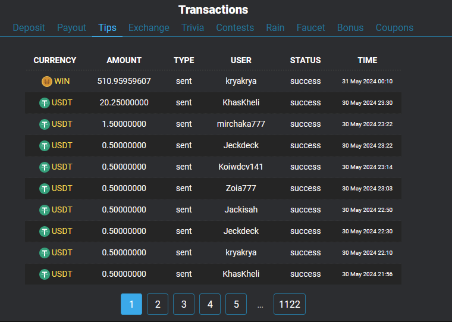Click user Zoia777 in the list
This screenshot has width=452, height=322.
click(241, 189)
